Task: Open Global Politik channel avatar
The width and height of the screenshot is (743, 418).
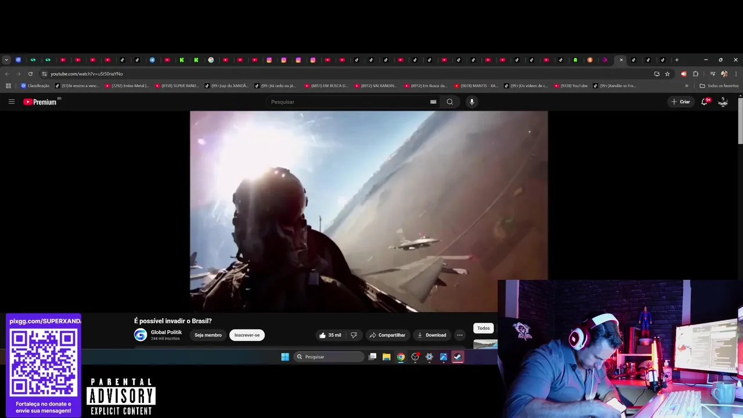Action: coord(140,335)
